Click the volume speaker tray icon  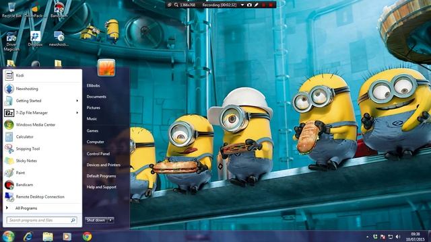point(398,237)
